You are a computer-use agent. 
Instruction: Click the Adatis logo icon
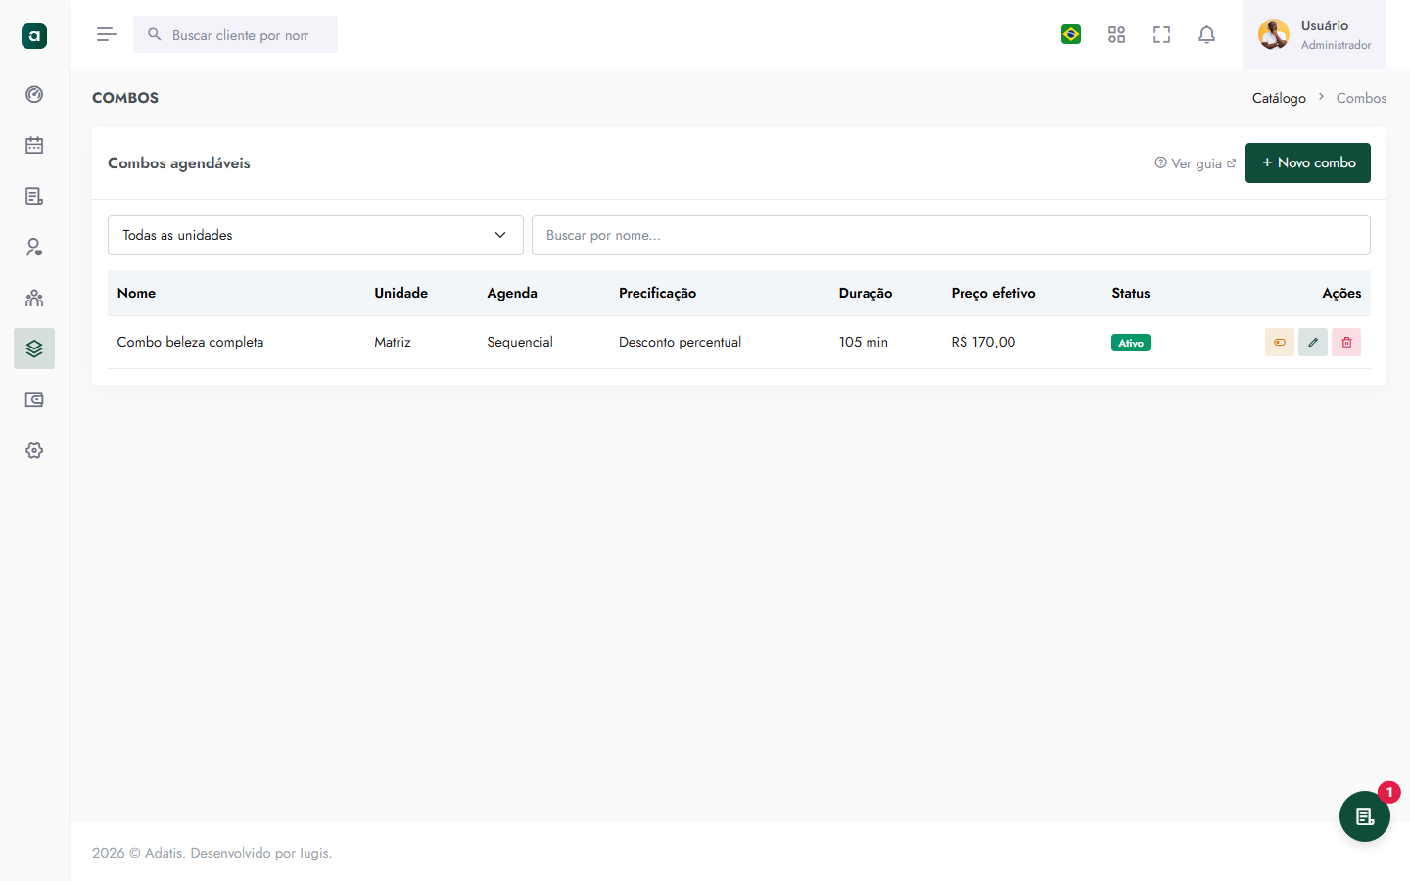[x=34, y=36]
